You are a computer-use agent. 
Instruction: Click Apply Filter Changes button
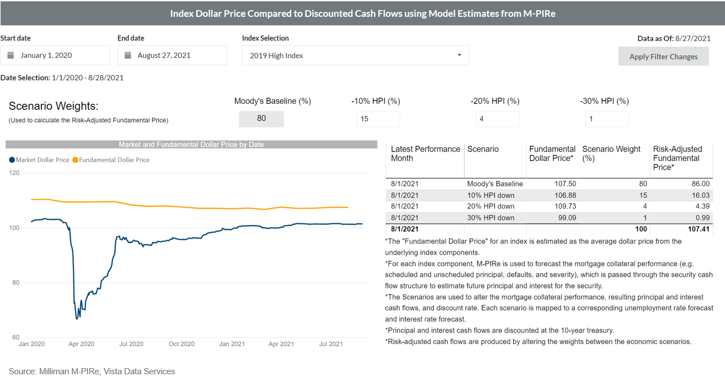pyautogui.click(x=663, y=57)
